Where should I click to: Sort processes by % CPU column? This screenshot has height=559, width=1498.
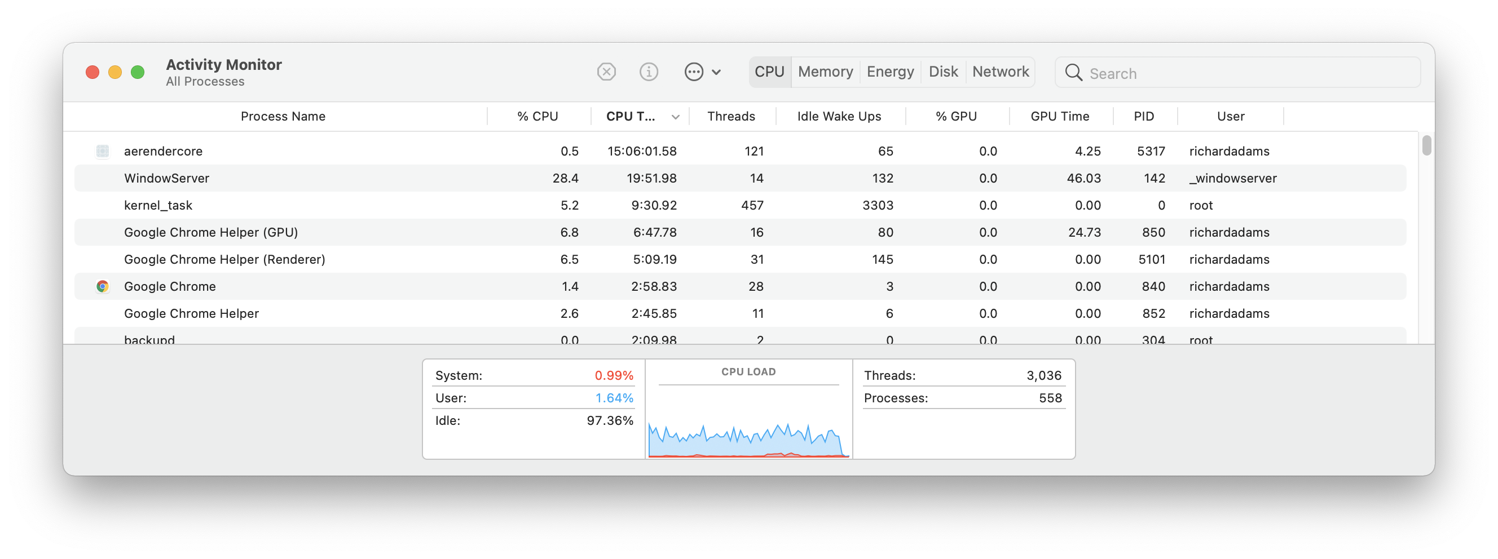(536, 116)
